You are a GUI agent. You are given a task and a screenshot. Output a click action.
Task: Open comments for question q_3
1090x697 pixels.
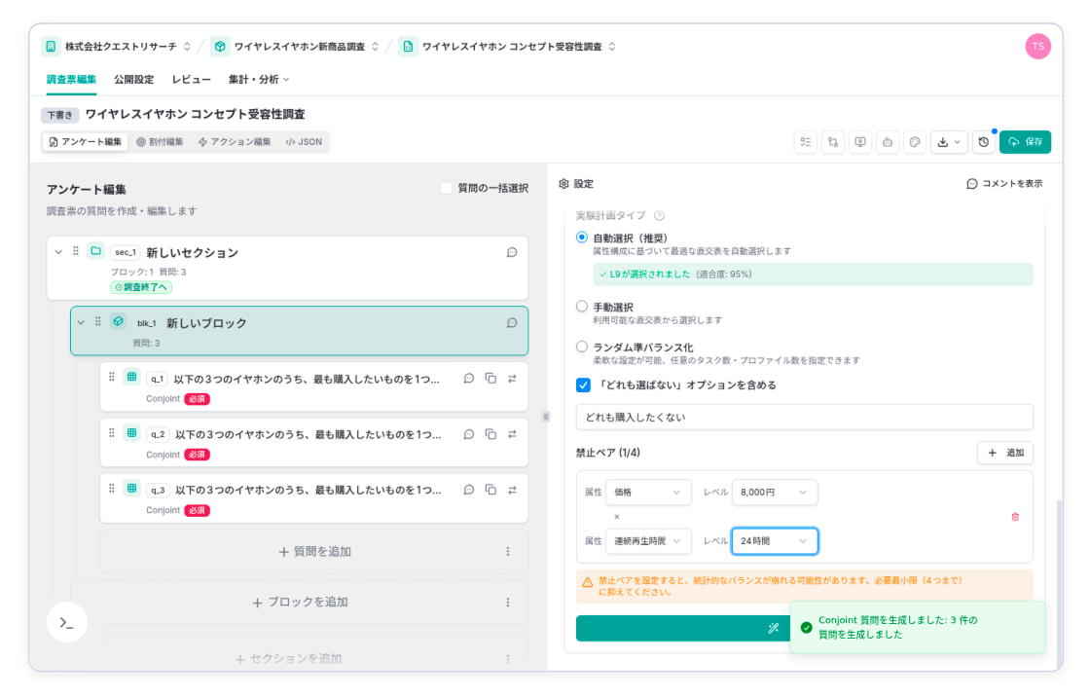[469, 490]
